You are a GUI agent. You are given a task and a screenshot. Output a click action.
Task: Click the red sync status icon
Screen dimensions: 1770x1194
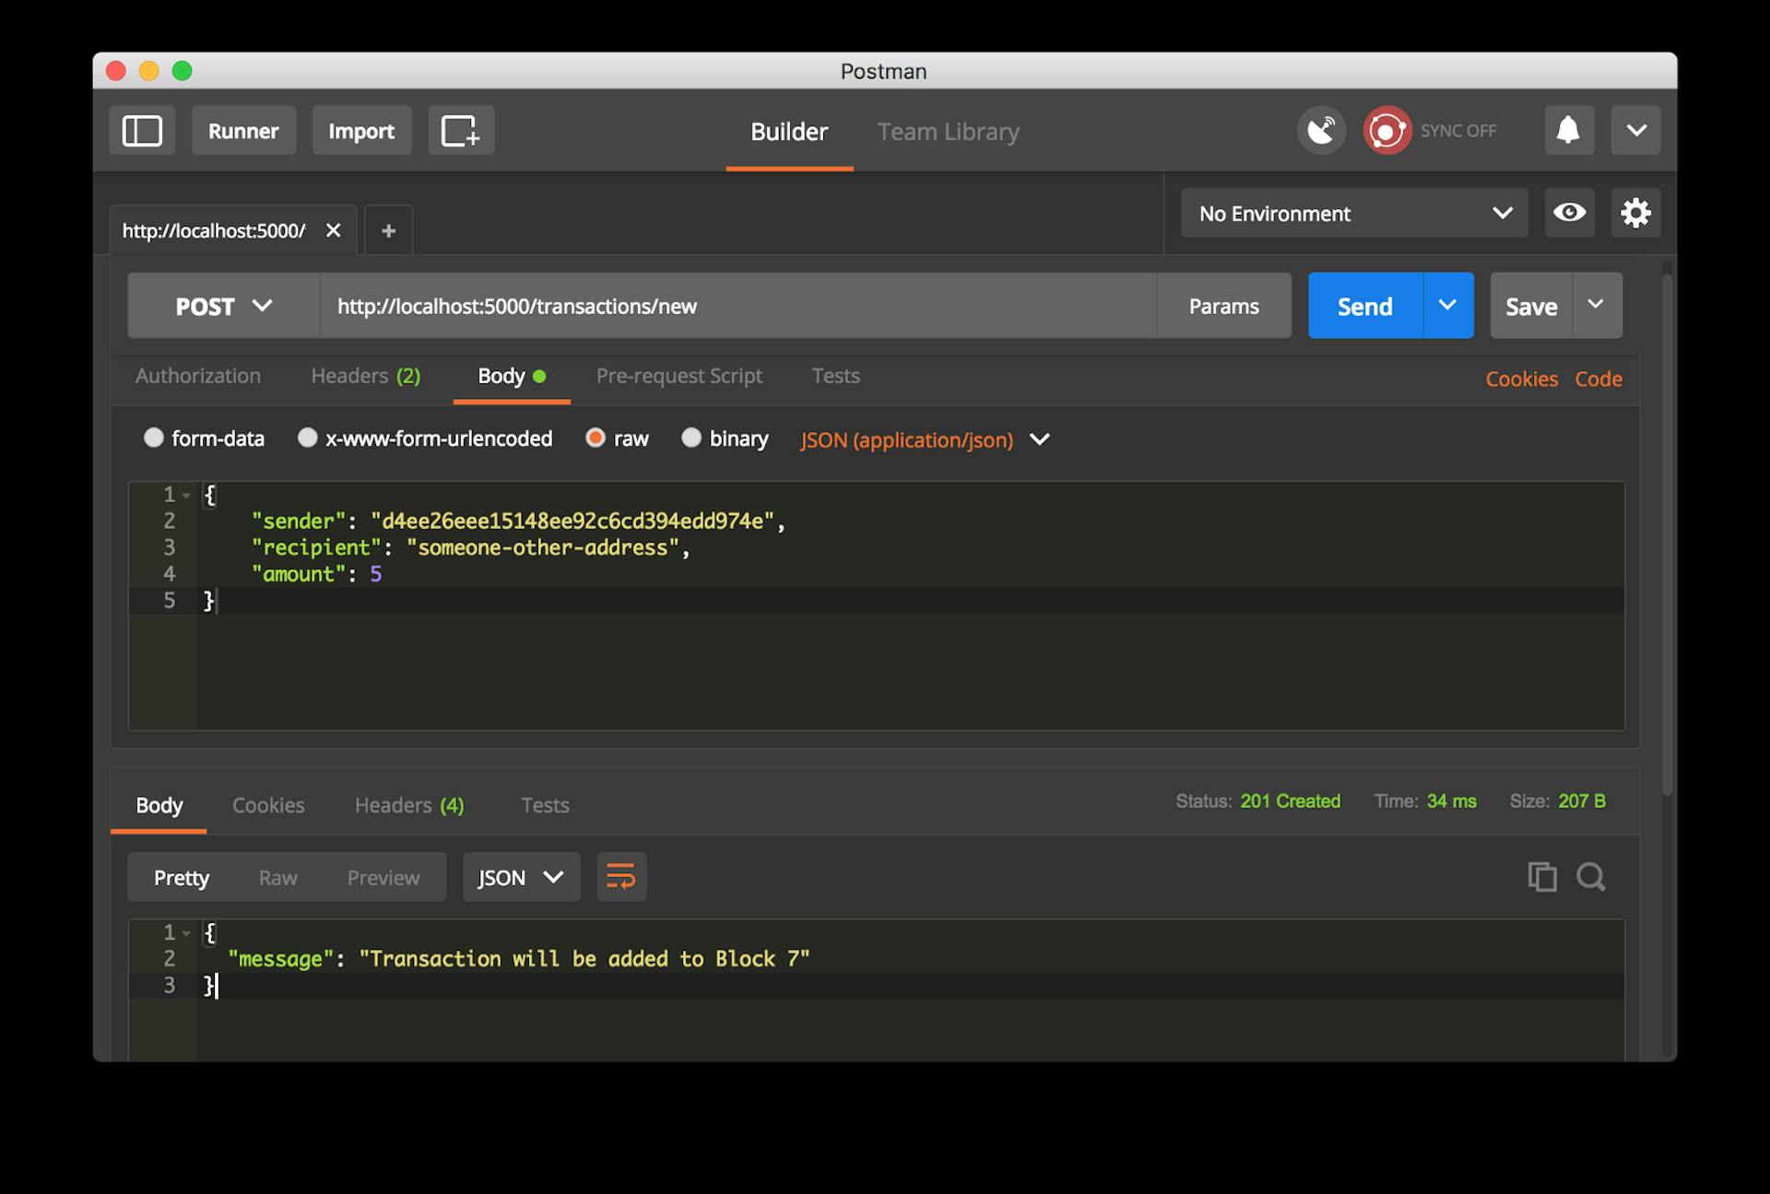pyautogui.click(x=1386, y=131)
